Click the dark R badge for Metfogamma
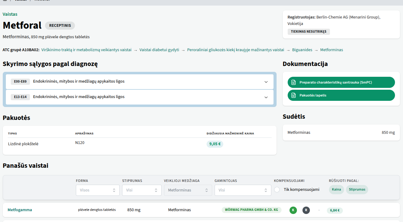The image size is (403, 222). [x=306, y=210]
